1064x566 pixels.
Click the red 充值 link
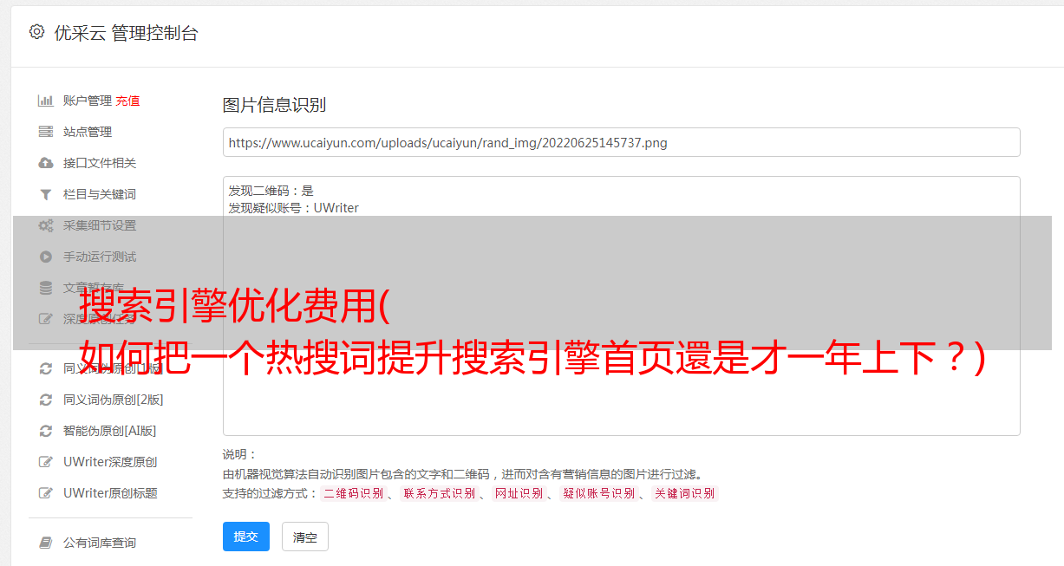(127, 101)
